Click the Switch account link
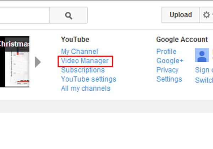 pyautogui.click(x=204, y=80)
